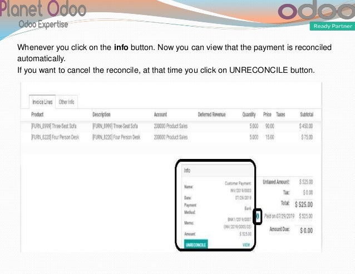355x274 pixels.
Task: Click the paid amount next to Paid on 07/29/2019
Action: click(x=306, y=216)
